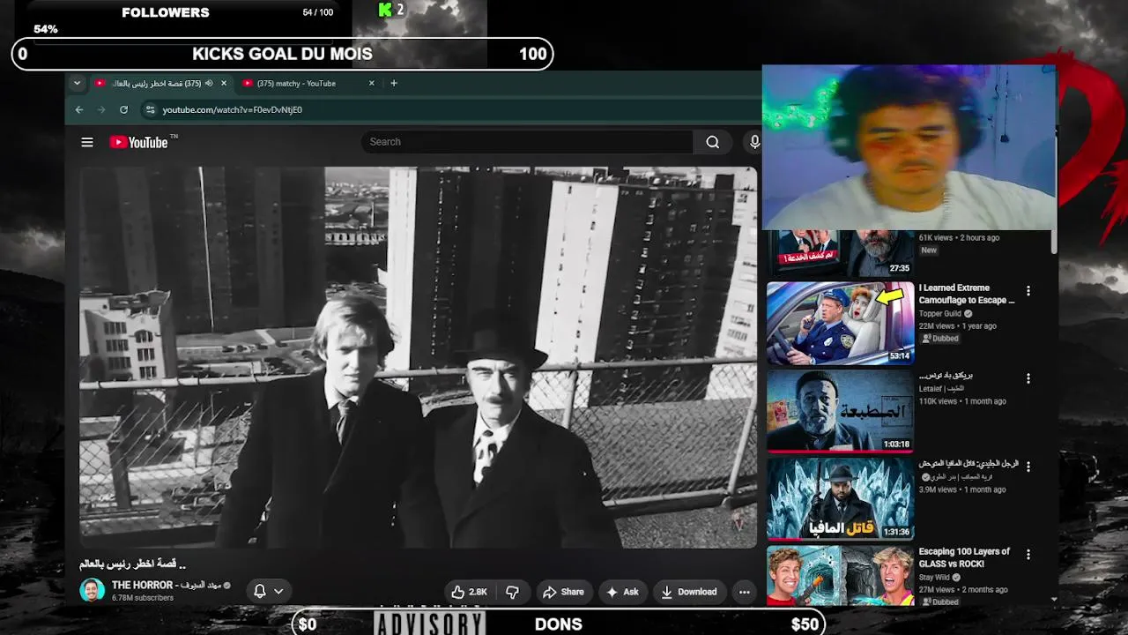The image size is (1128, 635).
Task: Click the FOLLOWERS overlay label
Action: click(166, 12)
